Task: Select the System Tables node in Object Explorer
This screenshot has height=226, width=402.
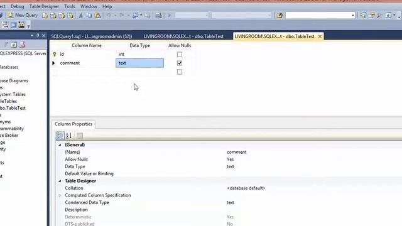Action: 13,94
